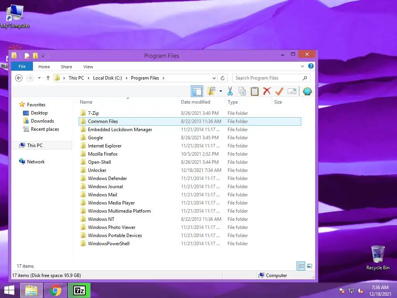
Task: Refresh the Program Files folder view
Action: pos(223,78)
